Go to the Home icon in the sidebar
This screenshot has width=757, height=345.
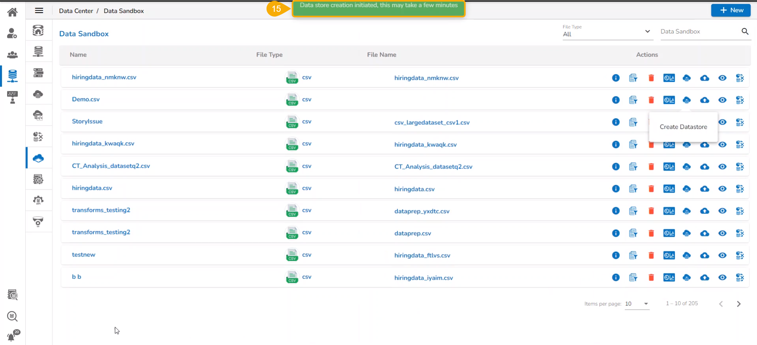[12, 12]
